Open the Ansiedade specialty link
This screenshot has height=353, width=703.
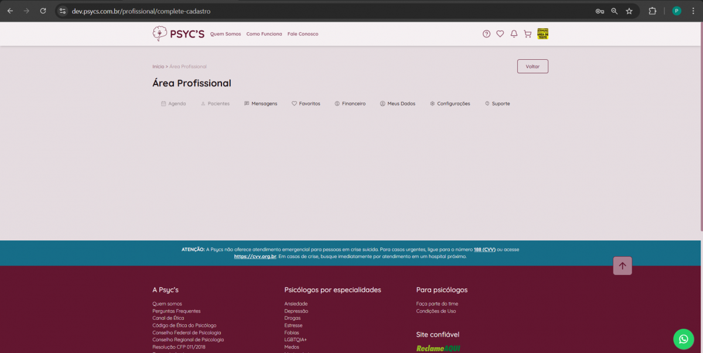[296, 304]
